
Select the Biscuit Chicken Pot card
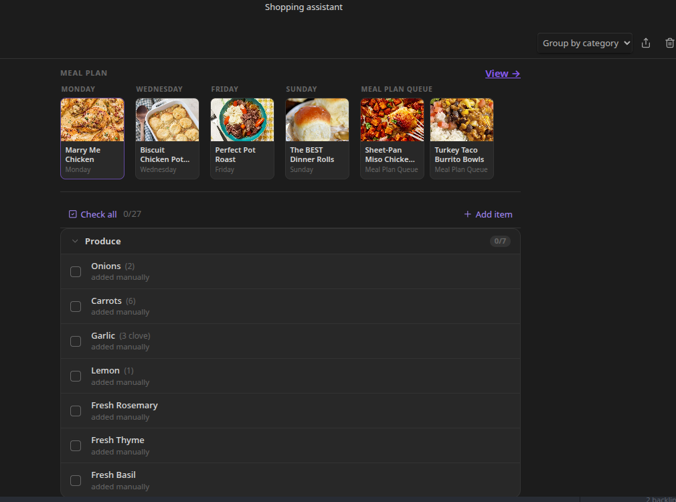coord(167,139)
